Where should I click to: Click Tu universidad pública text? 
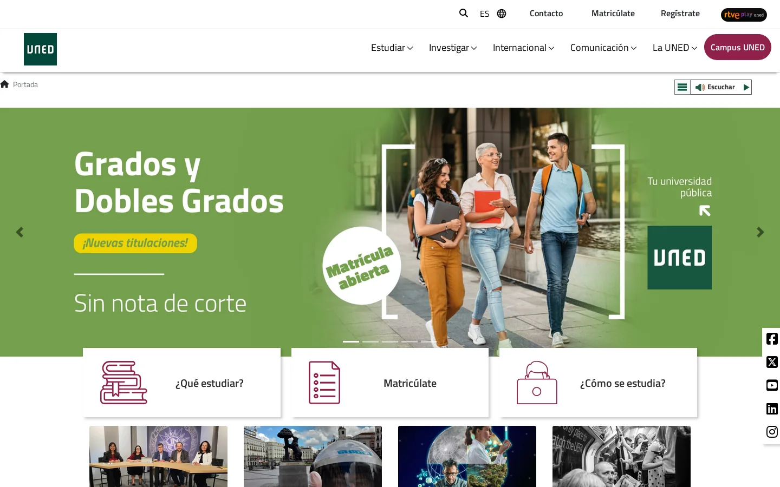pyautogui.click(x=679, y=187)
